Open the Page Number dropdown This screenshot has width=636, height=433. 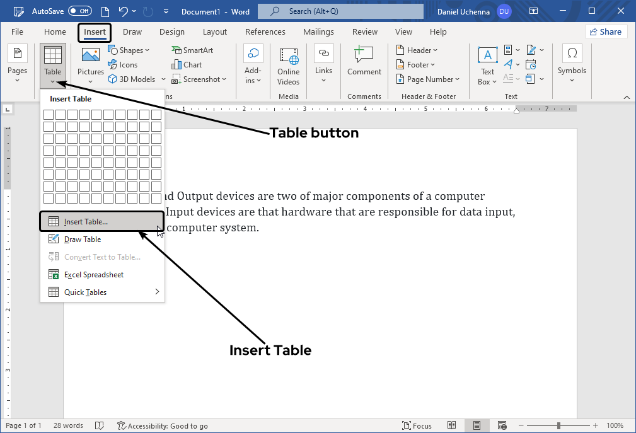[x=429, y=79]
